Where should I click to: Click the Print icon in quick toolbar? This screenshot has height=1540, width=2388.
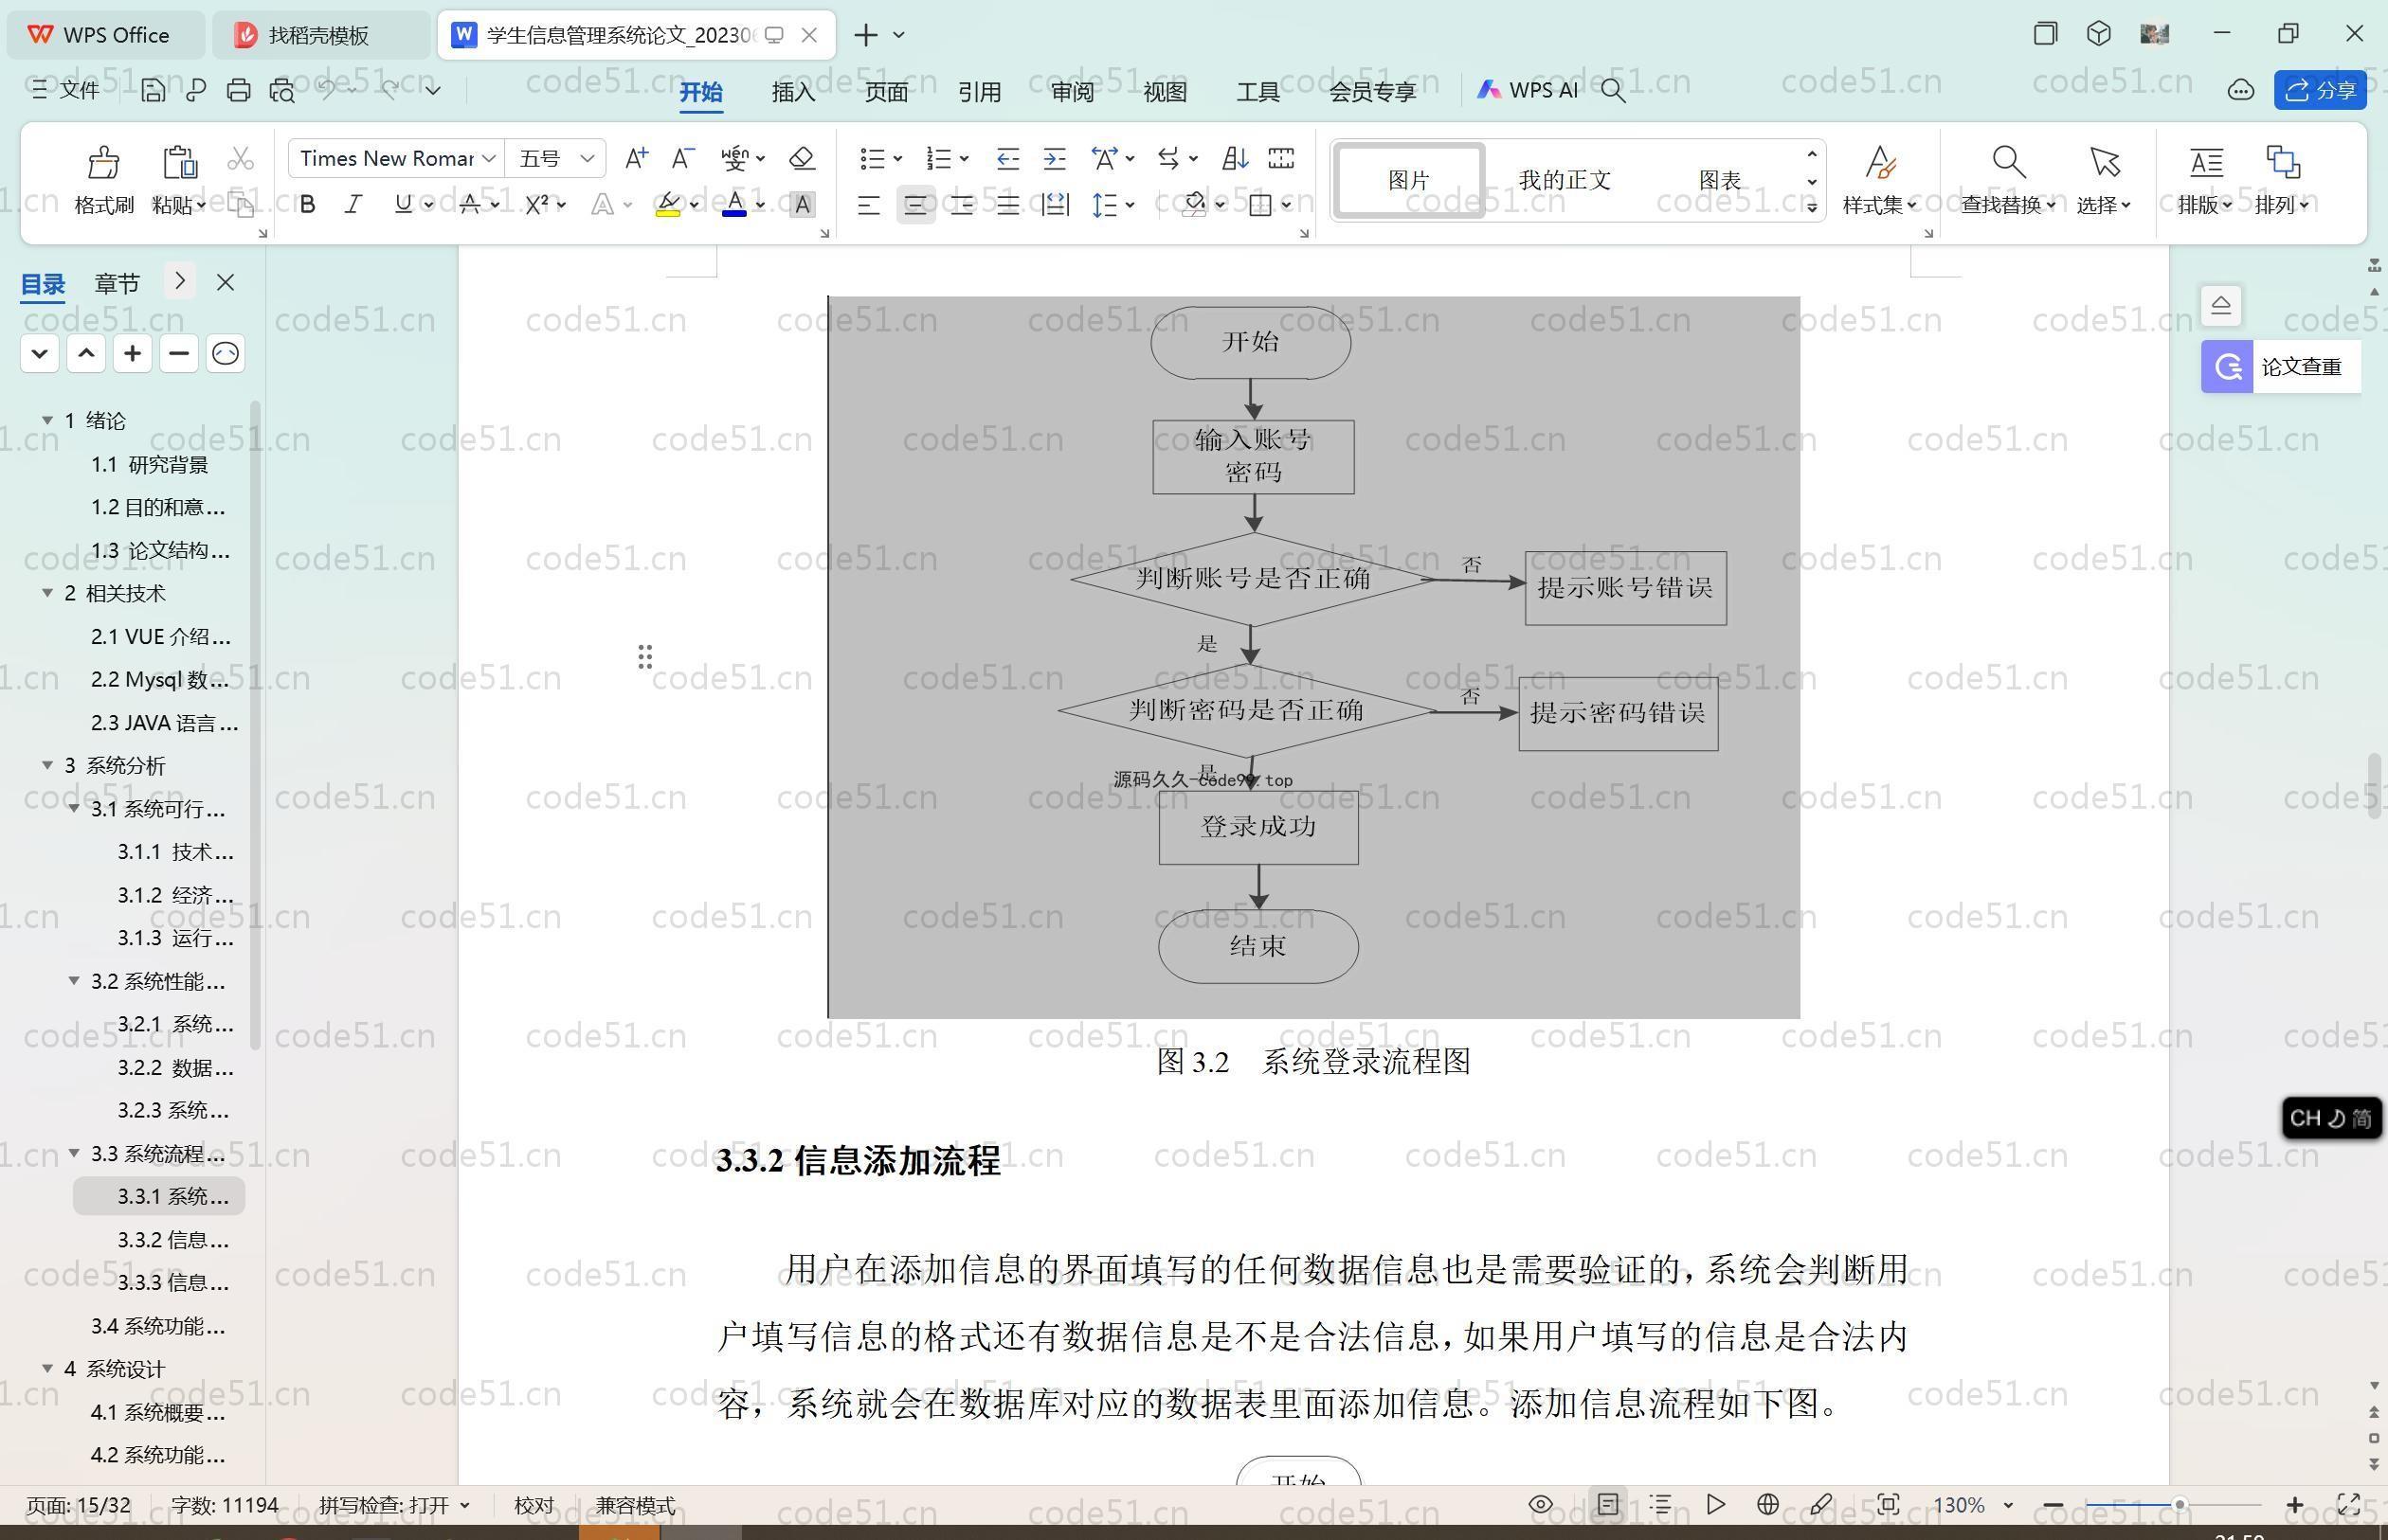(238, 91)
